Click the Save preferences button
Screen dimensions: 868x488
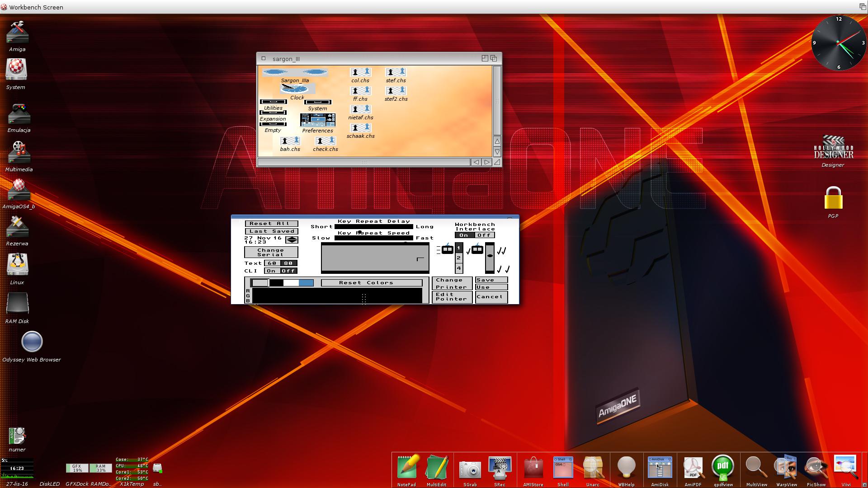[491, 280]
